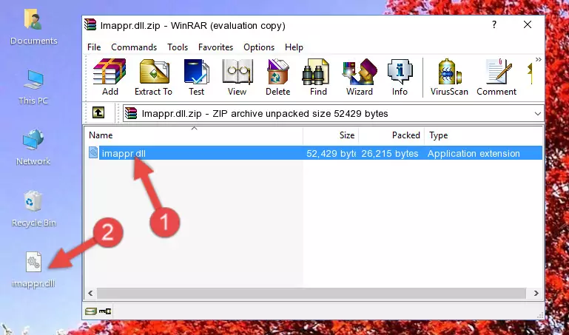Image resolution: width=569 pixels, height=335 pixels.
Task: Run the Test archive tool
Action: point(196,77)
